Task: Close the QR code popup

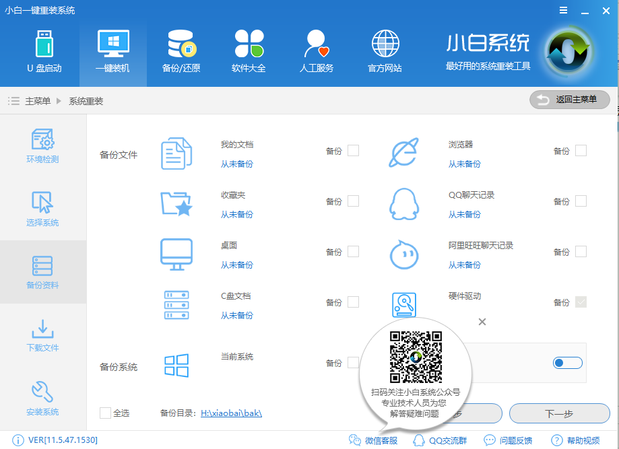Action: click(482, 322)
